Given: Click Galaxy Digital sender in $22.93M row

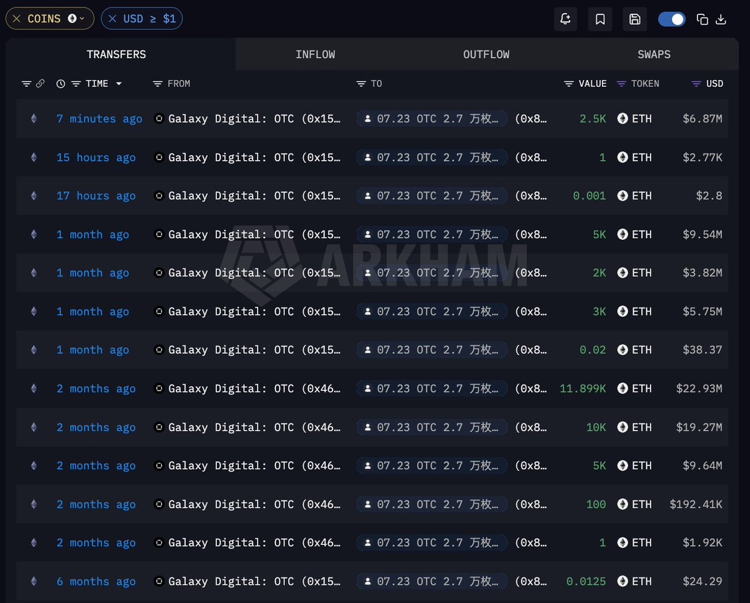Looking at the screenshot, I should (254, 389).
